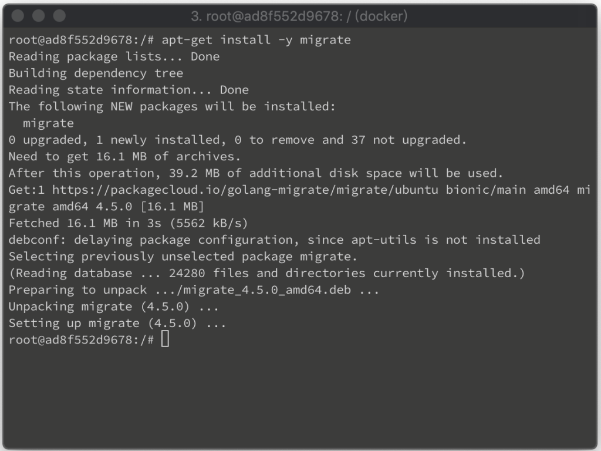This screenshot has width=601, height=451.
Task: Click the 'Reading state information... Done' line
Action: [x=129, y=90]
